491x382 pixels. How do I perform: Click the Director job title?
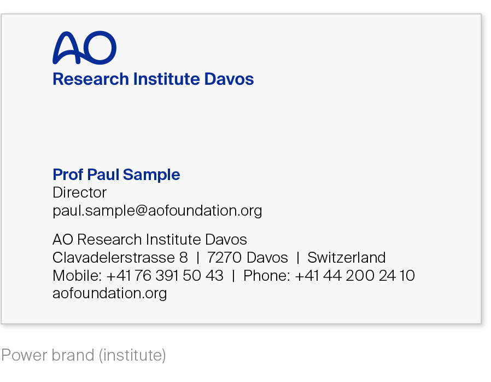[79, 193]
